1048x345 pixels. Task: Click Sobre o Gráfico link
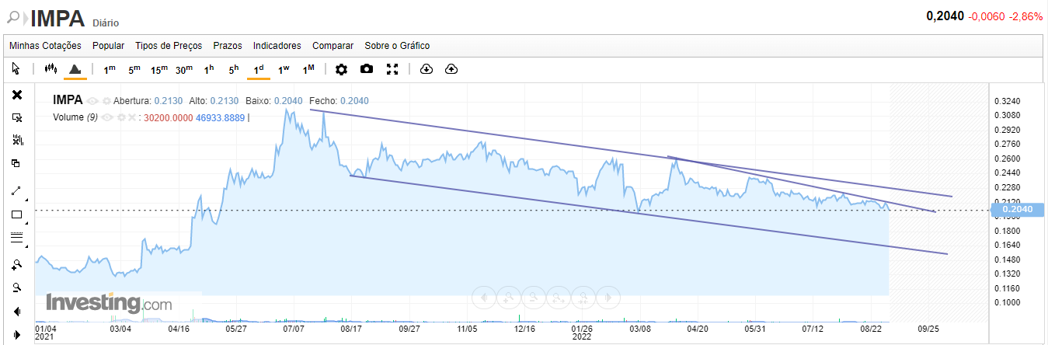click(x=397, y=46)
